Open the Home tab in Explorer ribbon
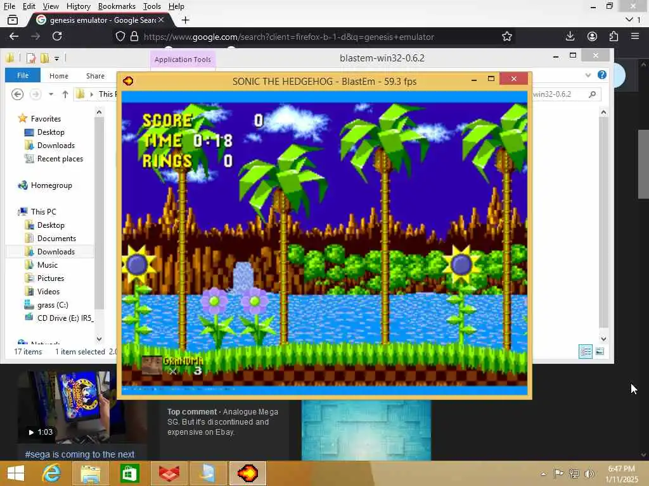This screenshot has width=649, height=486. [59, 76]
